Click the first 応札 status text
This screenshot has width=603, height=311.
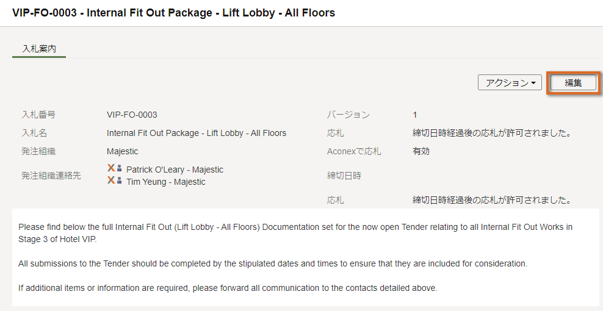[491, 133]
